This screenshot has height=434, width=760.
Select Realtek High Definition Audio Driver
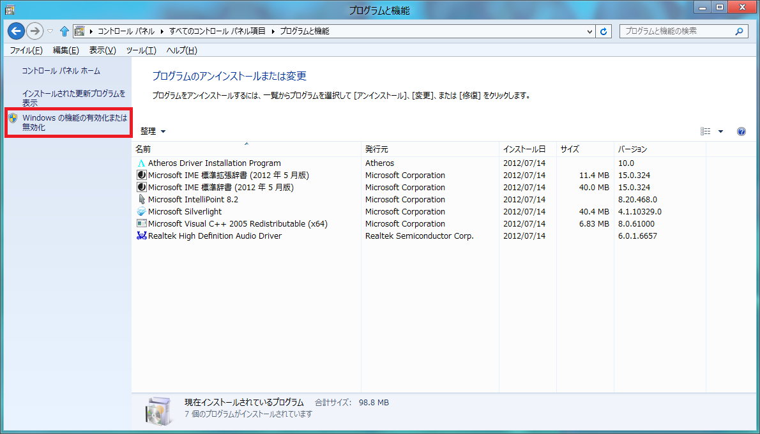click(x=215, y=236)
